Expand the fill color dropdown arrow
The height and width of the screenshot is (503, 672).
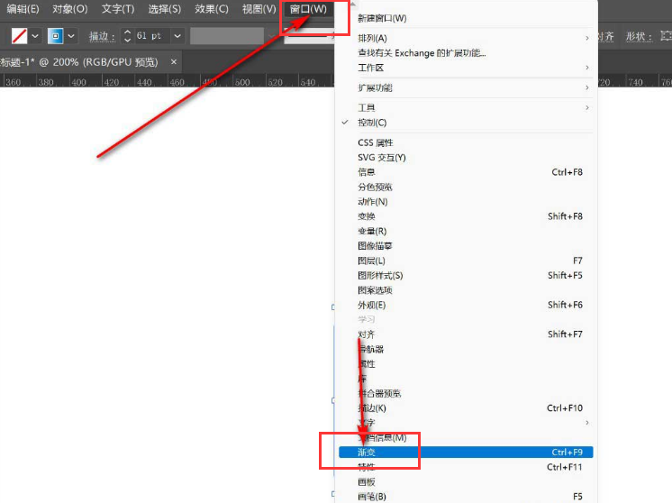[35, 36]
